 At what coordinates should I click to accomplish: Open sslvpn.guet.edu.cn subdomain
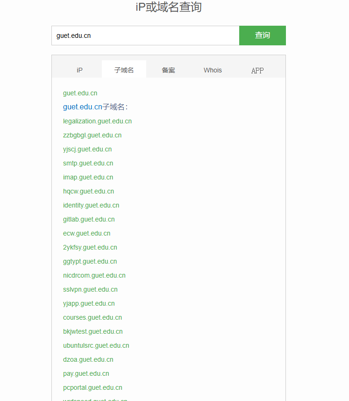90,289
